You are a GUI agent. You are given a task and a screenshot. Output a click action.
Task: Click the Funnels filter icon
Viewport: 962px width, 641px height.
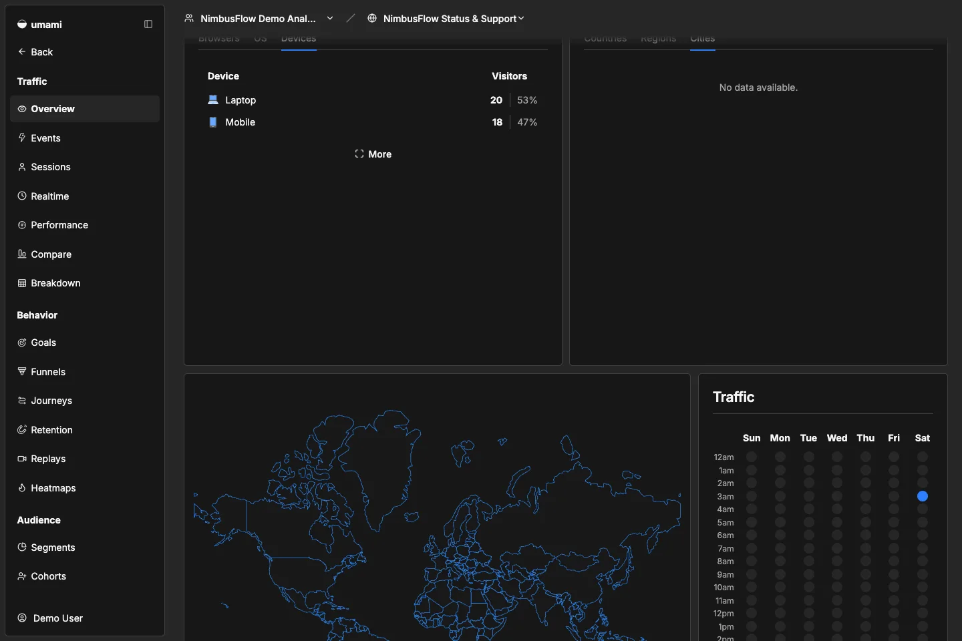tap(22, 372)
